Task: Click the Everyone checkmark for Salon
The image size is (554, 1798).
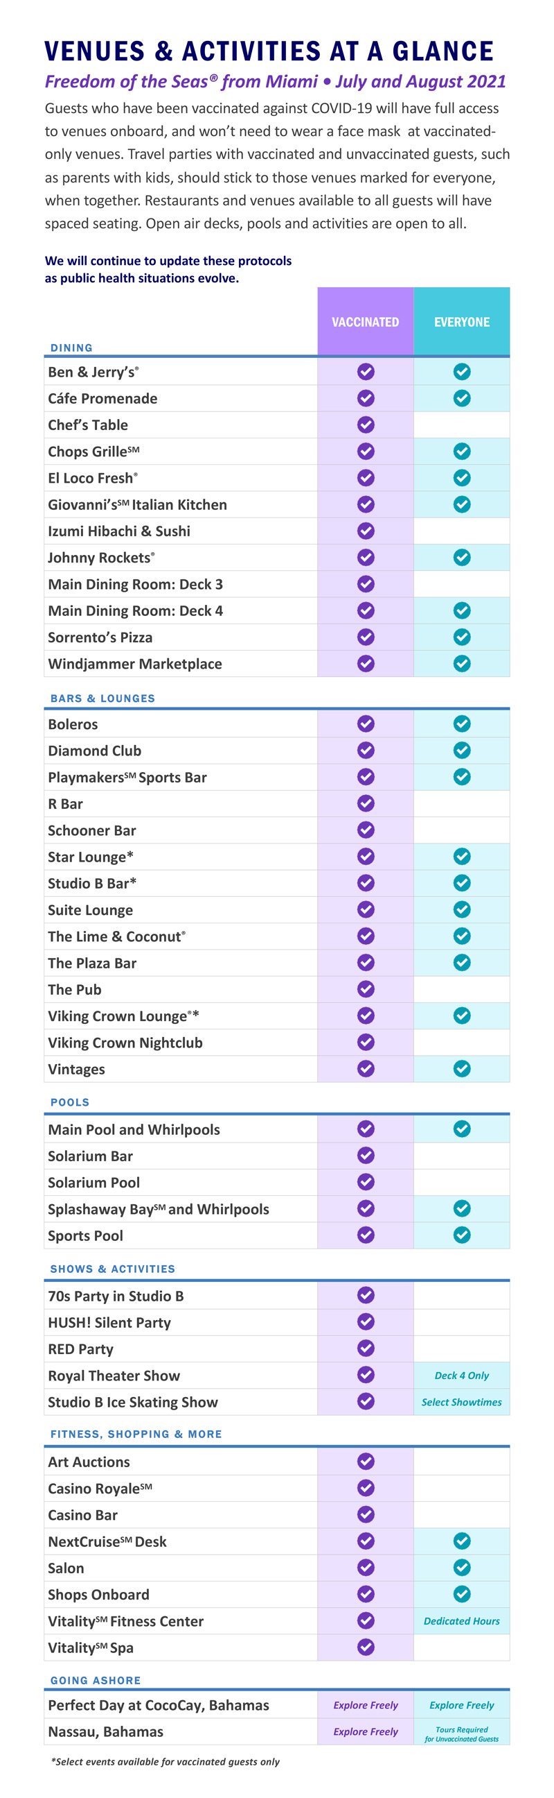Action: tap(462, 1568)
